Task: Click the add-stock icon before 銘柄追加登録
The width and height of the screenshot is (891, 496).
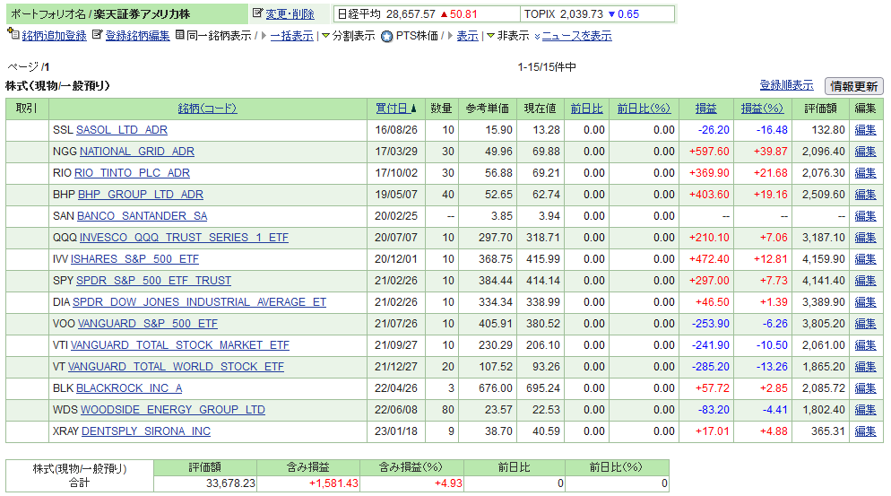Action: coord(13,34)
